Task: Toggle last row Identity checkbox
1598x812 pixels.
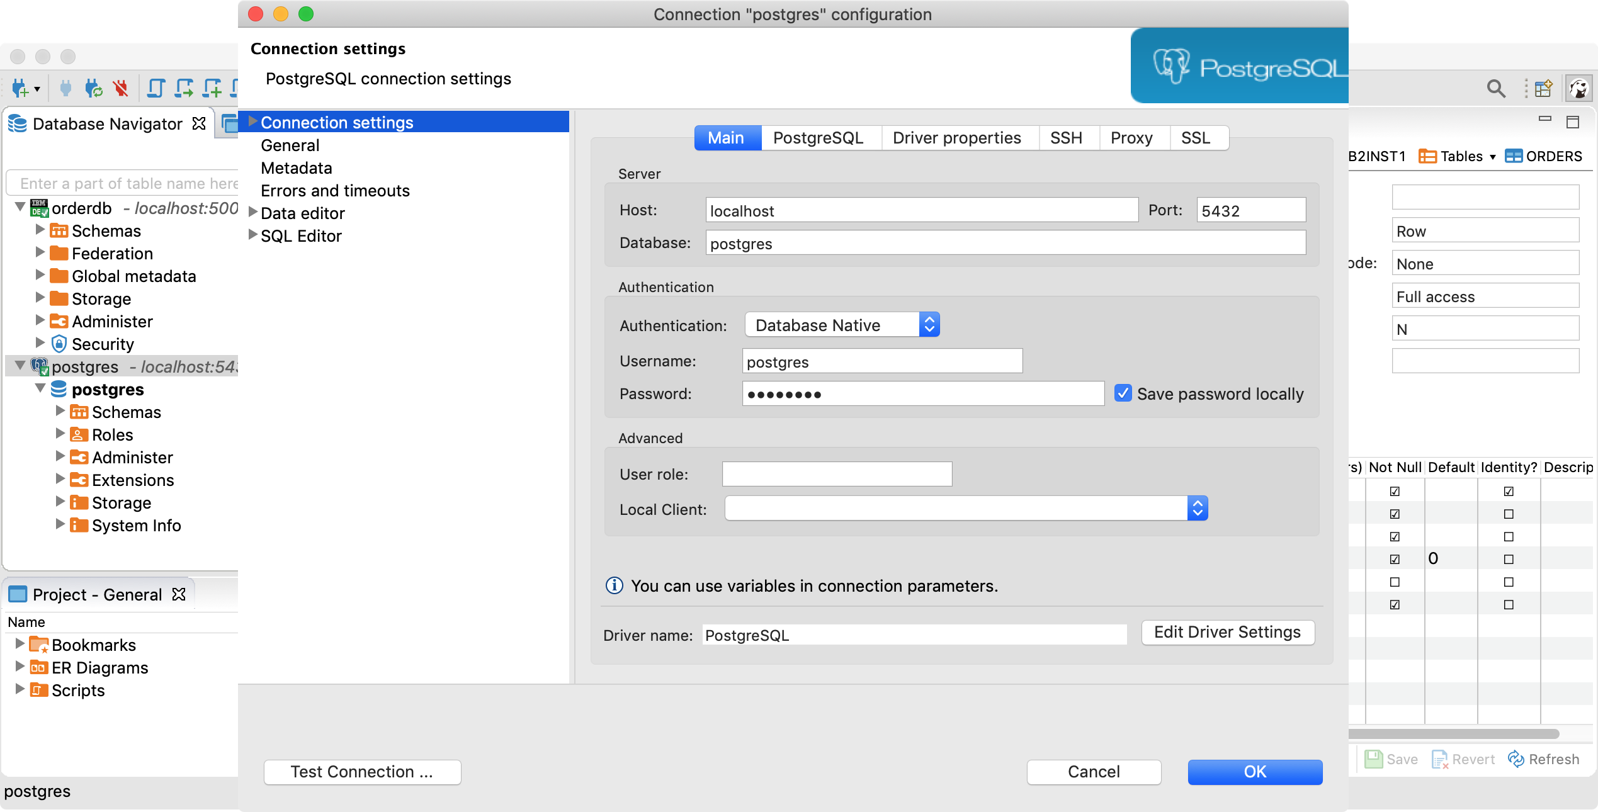Action: click(x=1509, y=604)
